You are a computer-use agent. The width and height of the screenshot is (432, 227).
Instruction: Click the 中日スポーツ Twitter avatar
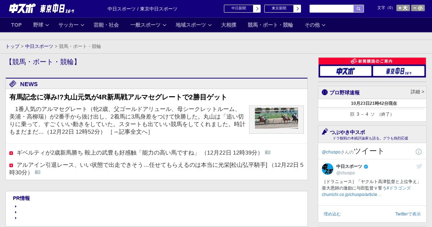pyautogui.click(x=328, y=169)
